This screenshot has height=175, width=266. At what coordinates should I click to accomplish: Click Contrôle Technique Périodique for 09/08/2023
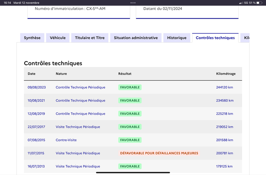(x=80, y=87)
